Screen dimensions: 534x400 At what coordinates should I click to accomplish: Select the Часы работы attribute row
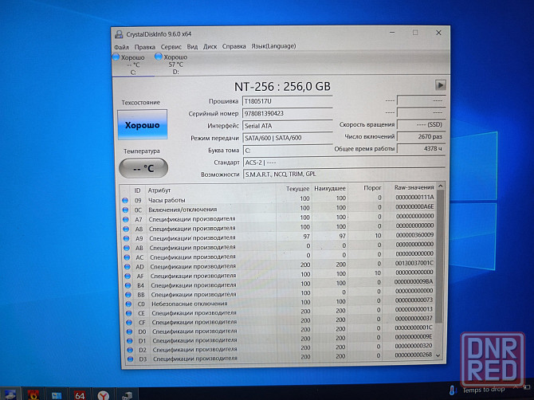point(277,199)
